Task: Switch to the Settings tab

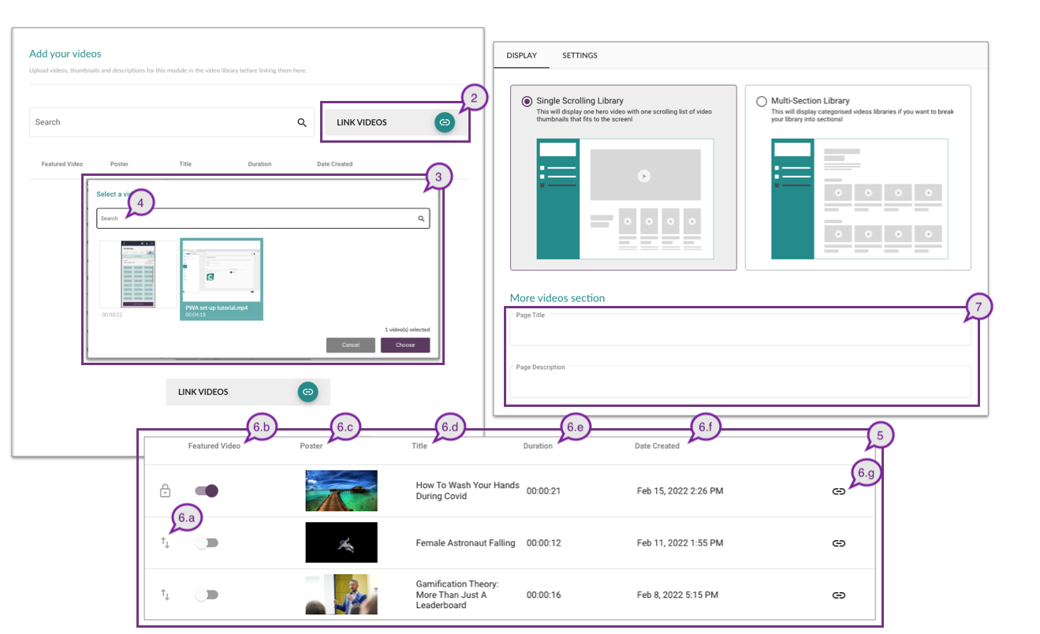Action: pos(580,56)
